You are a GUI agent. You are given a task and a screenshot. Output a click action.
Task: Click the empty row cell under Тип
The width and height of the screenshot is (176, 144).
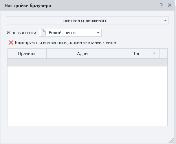(139, 63)
